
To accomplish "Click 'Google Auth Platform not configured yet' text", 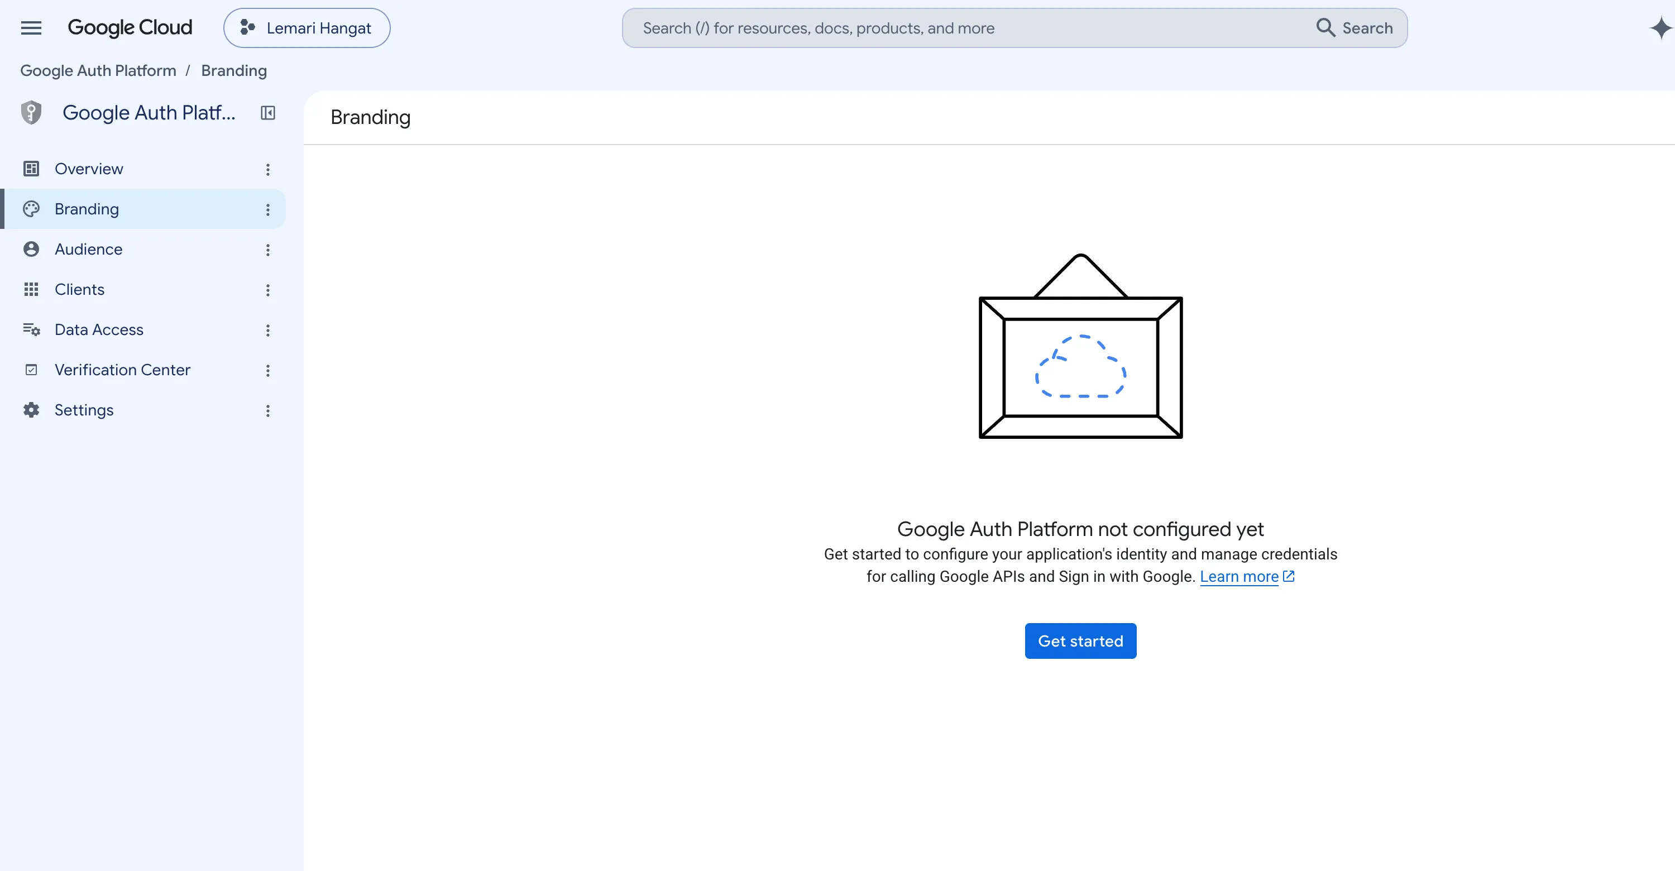I will pos(1081,530).
